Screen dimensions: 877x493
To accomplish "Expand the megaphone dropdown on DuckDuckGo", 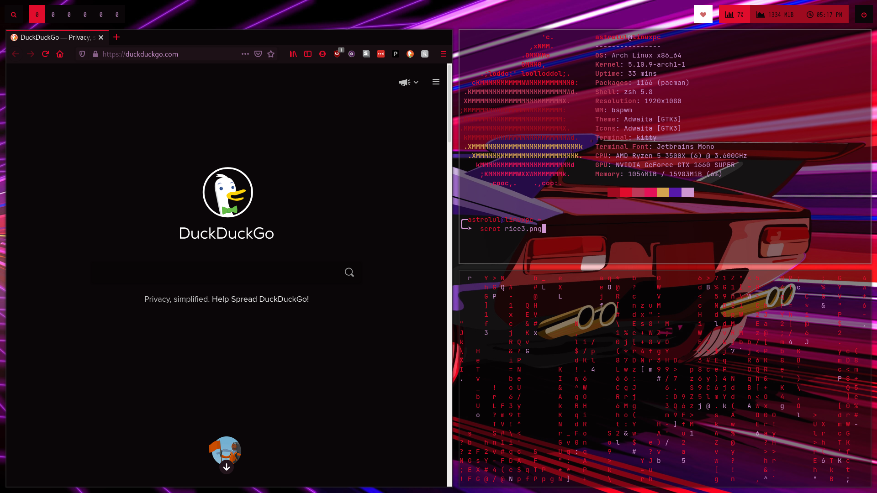I will (408, 82).
